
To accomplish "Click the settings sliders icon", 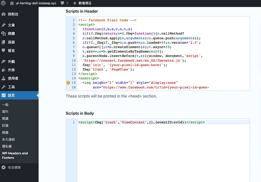I will (x=3, y=95).
